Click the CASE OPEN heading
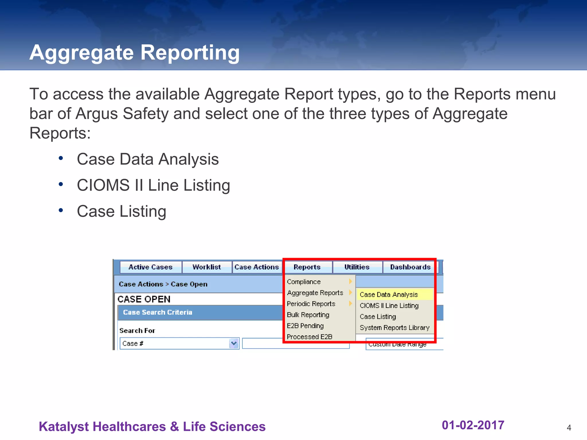The width and height of the screenshot is (587, 440). [144, 299]
